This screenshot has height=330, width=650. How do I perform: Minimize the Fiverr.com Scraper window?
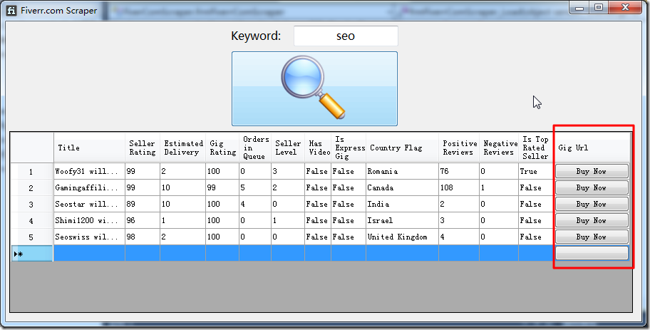579,7
